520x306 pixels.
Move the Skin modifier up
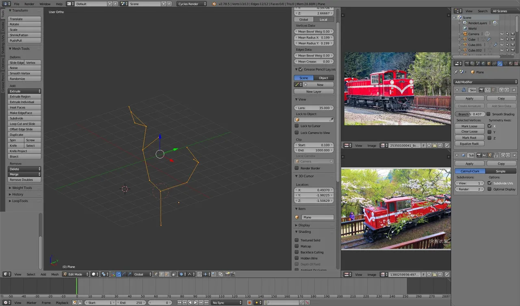point(501,90)
